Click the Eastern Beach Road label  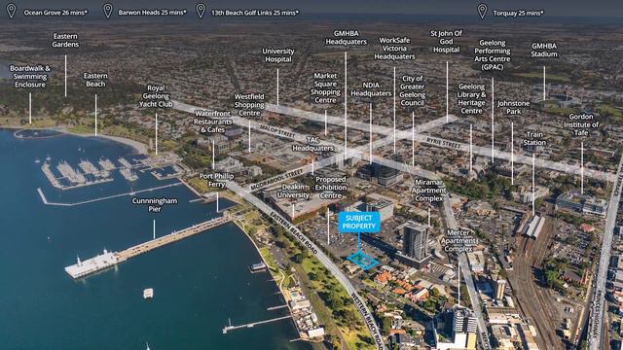294,232
